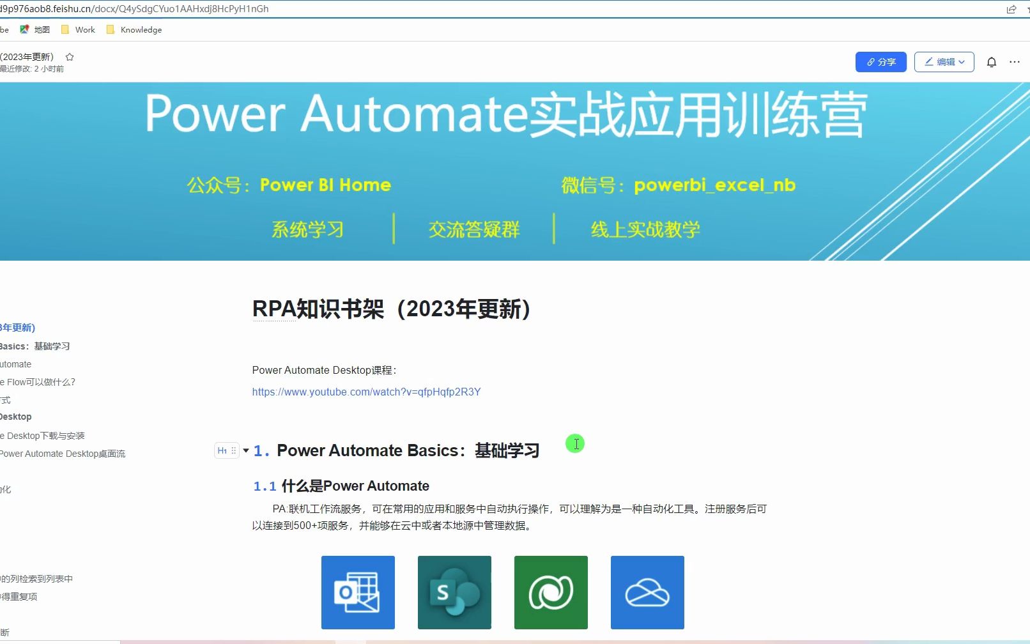The width and height of the screenshot is (1030, 644).
Task: Click the 最近修改: 2 小时前 status text
Action: point(32,69)
